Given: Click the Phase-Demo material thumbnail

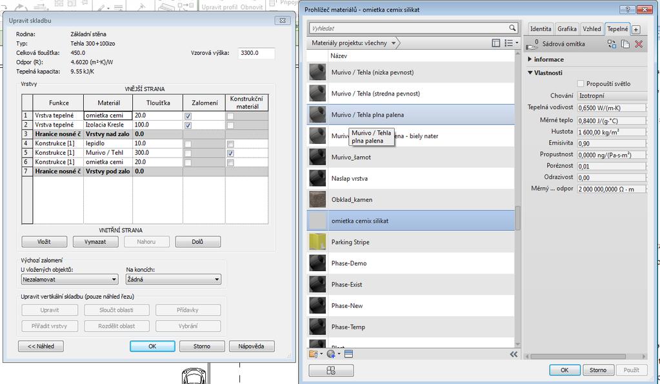Looking at the screenshot, I should pos(317,263).
